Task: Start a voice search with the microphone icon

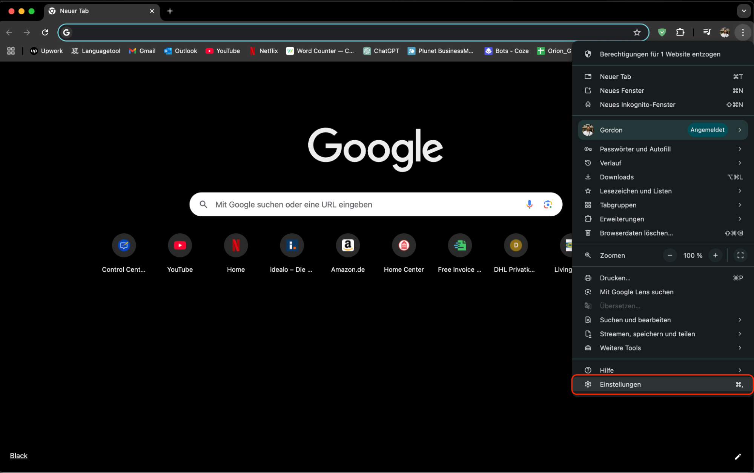Action: click(x=529, y=204)
